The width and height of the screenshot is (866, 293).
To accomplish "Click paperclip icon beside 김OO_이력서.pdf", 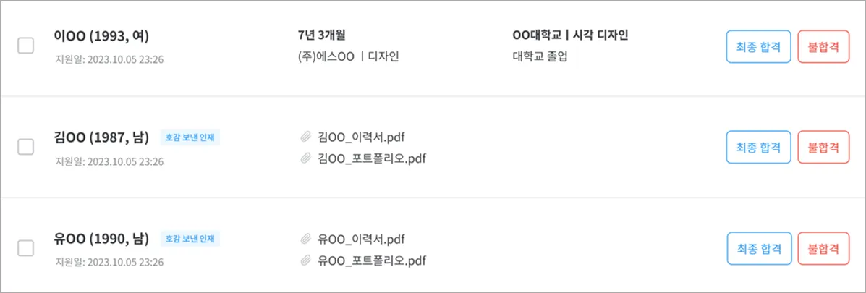I will (x=305, y=137).
